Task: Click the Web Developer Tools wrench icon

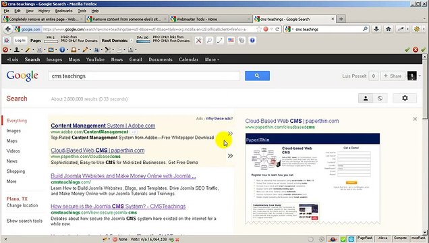Action: point(107,49)
